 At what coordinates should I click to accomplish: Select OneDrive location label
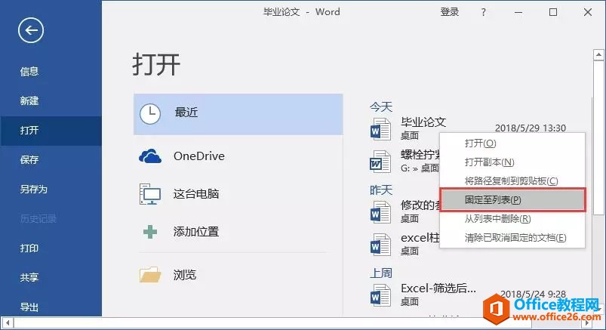coord(199,156)
